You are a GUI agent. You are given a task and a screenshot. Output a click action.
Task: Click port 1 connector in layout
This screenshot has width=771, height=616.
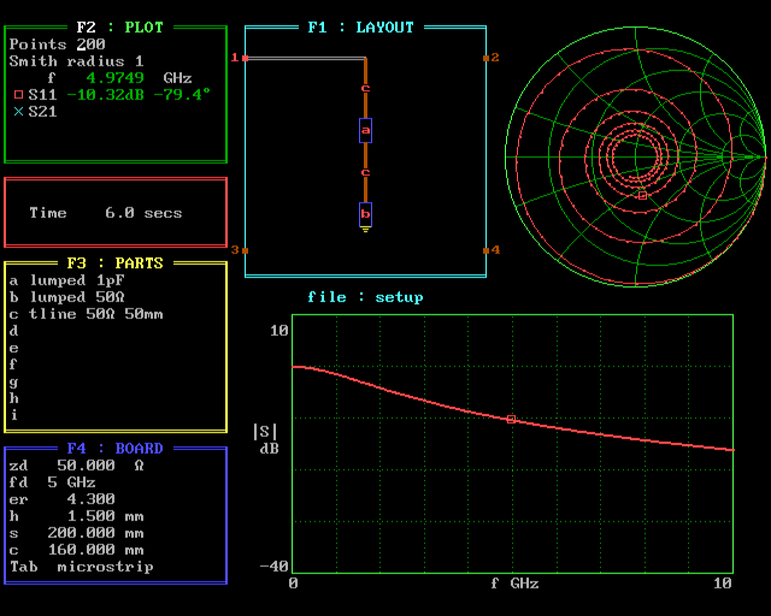point(245,58)
